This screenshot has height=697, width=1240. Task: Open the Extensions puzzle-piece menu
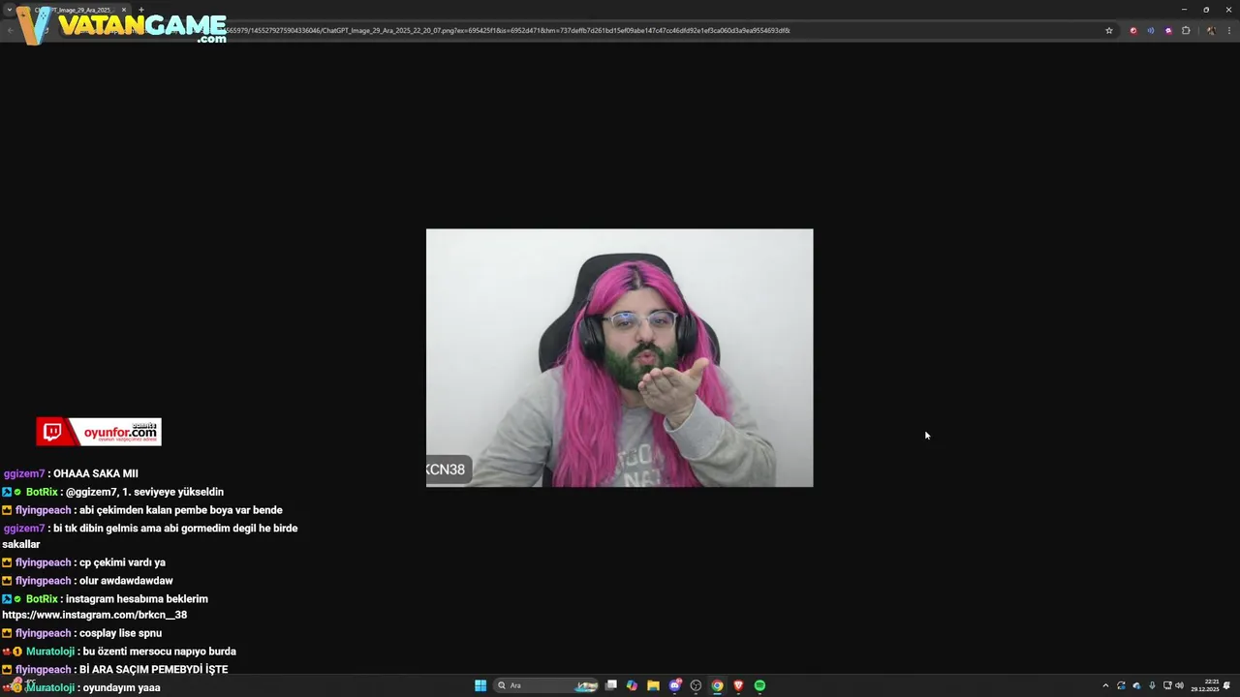[x=1186, y=30]
